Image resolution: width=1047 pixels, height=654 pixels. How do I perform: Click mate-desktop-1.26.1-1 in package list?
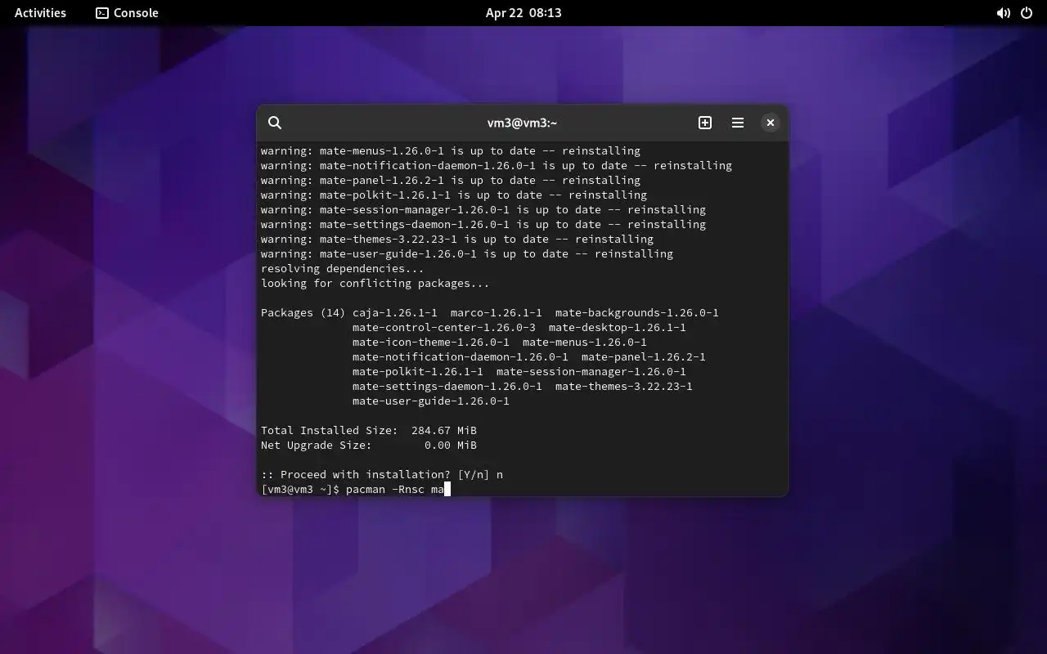(x=618, y=328)
